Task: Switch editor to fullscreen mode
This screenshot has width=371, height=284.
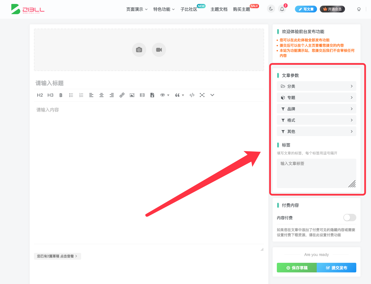Action: pyautogui.click(x=202, y=95)
